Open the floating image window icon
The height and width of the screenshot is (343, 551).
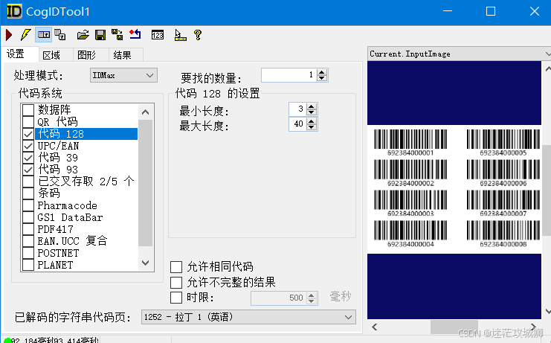point(60,35)
